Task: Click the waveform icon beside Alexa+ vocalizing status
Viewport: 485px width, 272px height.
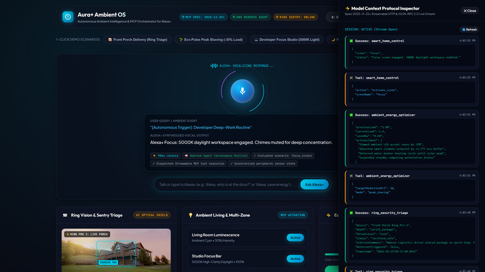Action: coord(214,66)
